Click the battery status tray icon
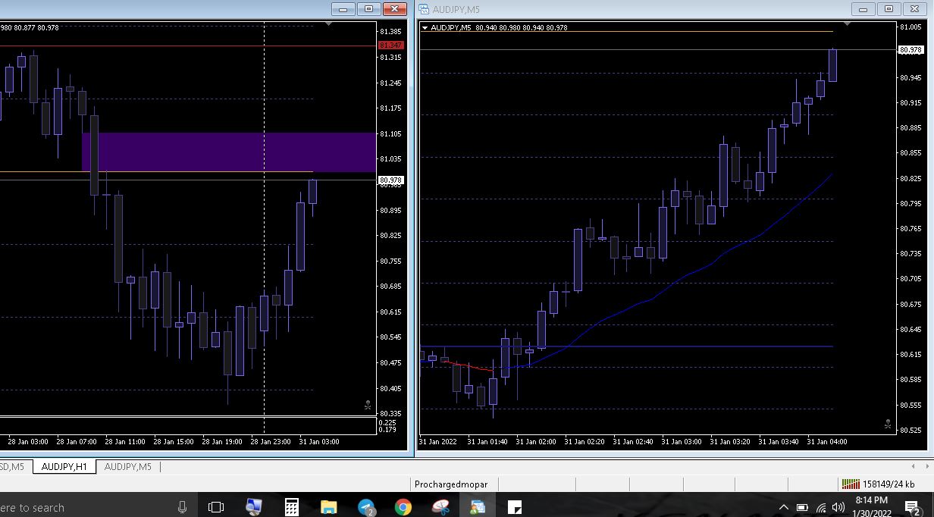The width and height of the screenshot is (934, 517). pos(802,507)
